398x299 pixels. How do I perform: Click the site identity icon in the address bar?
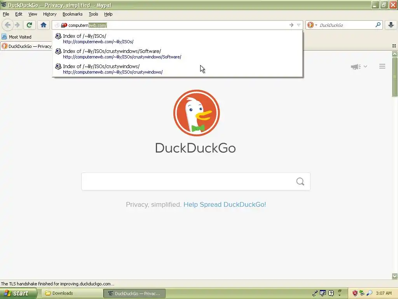tap(64, 25)
